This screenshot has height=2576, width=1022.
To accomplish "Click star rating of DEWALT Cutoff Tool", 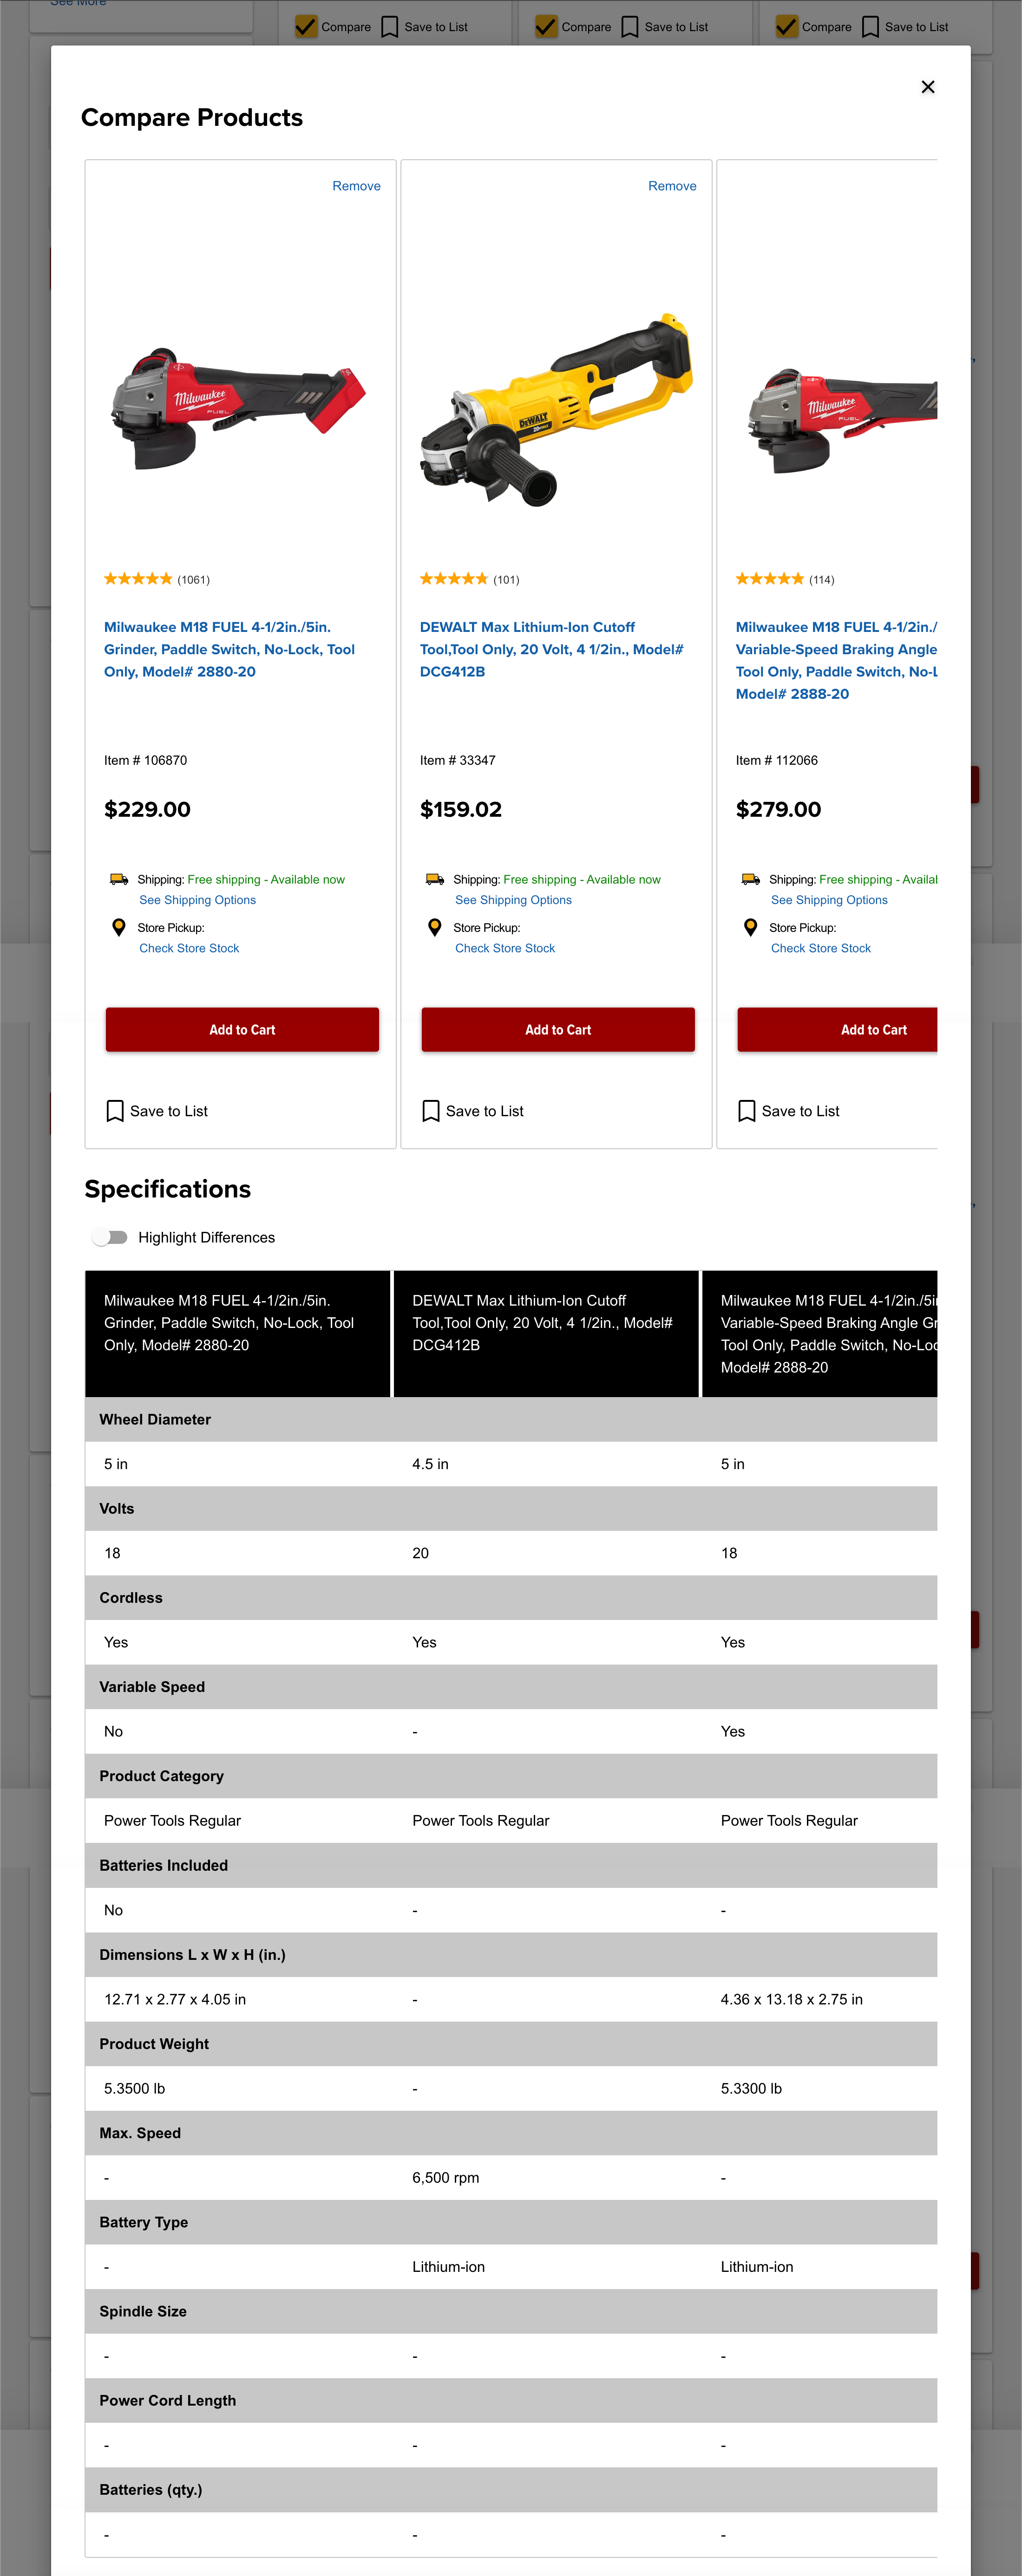I will (453, 579).
